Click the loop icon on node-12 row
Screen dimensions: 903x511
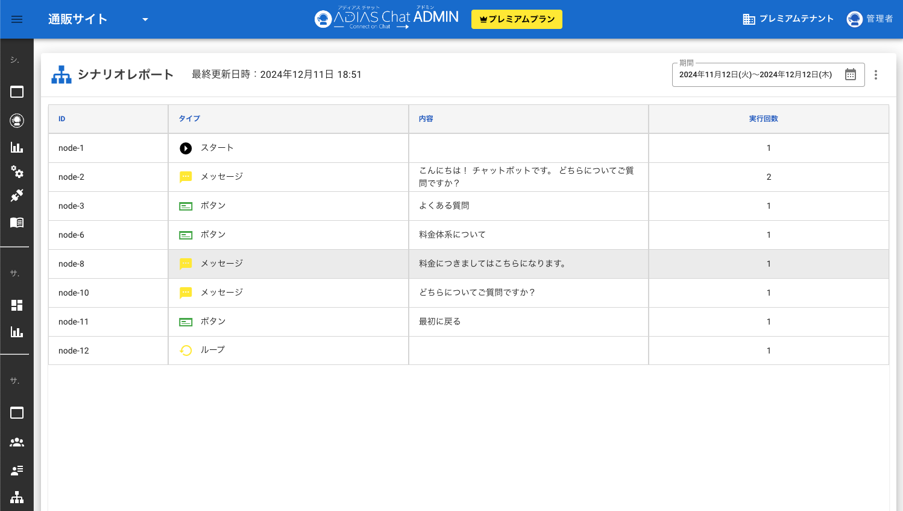coord(186,350)
